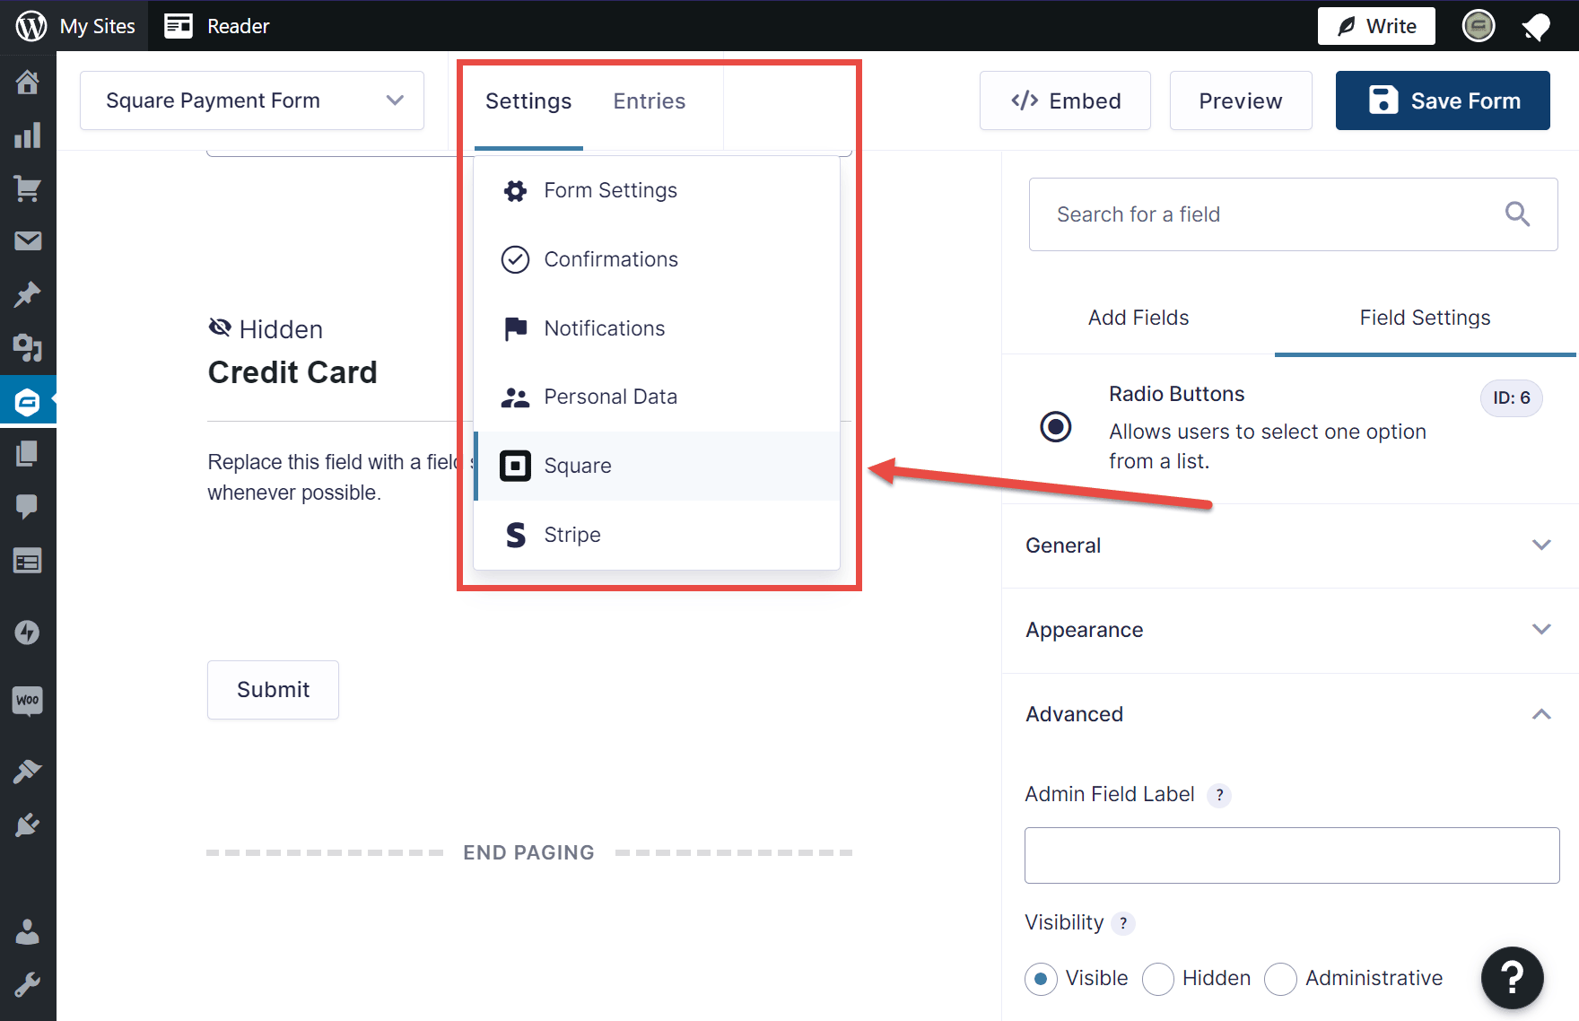Open Users via the person icon

(28, 932)
